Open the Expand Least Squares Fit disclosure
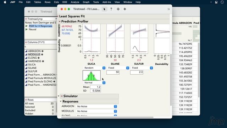 (x=58, y=16)
